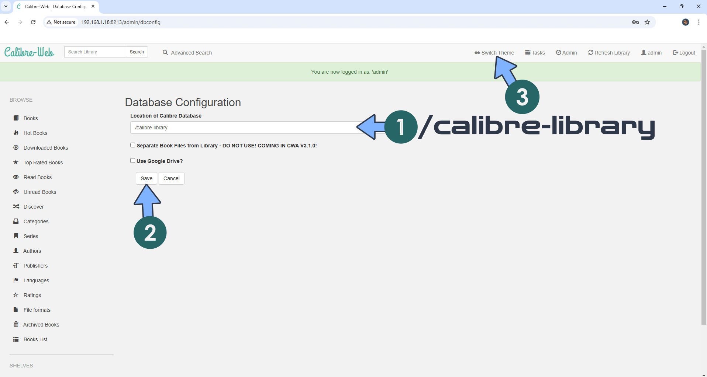Image resolution: width=707 pixels, height=377 pixels.
Task: Open the admin profile link
Action: click(x=651, y=53)
